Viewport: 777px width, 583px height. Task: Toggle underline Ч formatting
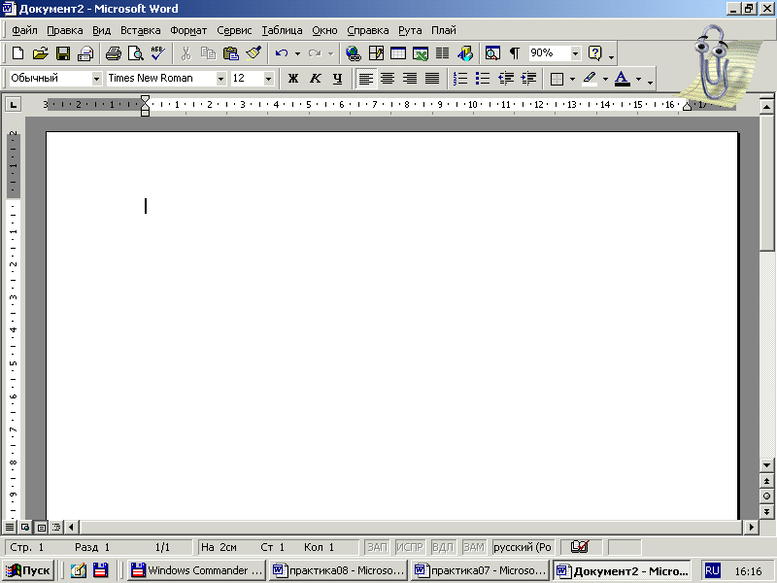click(x=337, y=79)
